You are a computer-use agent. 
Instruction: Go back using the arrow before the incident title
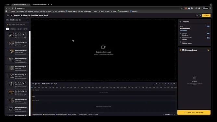pyautogui.click(x=12, y=16)
